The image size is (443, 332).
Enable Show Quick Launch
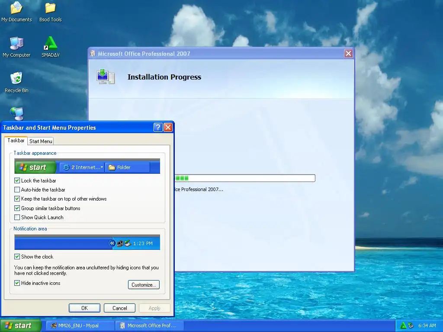click(17, 217)
